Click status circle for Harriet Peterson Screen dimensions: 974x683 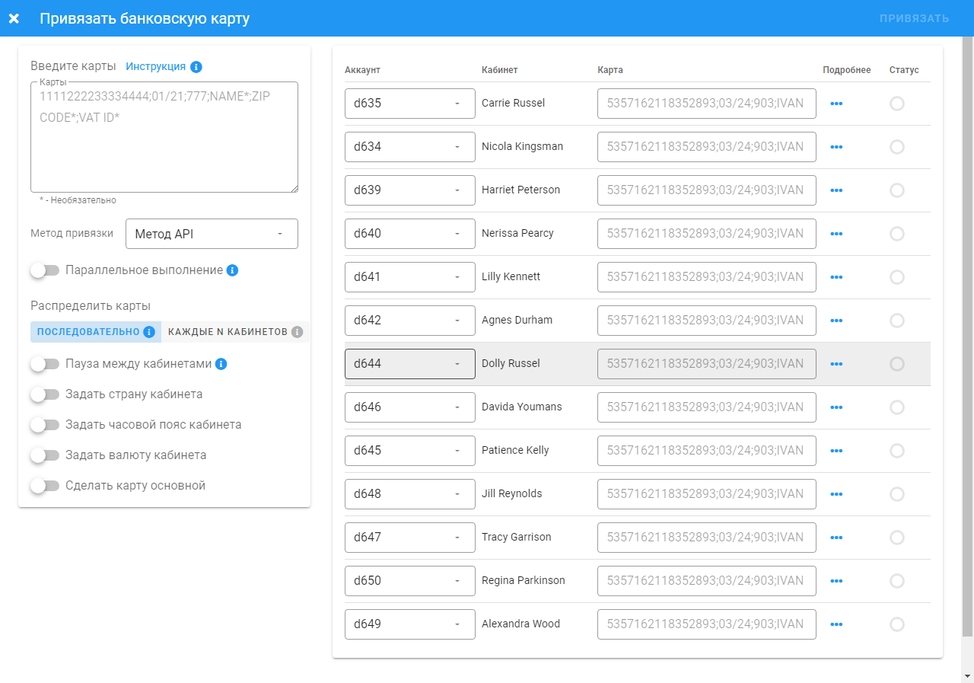point(897,190)
